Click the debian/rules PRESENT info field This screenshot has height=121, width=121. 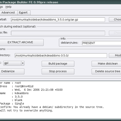102,43
